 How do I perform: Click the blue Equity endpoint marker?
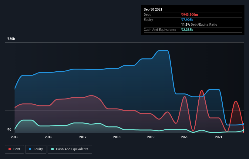click(x=244, y=124)
